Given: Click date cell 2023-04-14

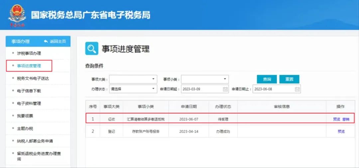Looking at the screenshot, I should pyautogui.click(x=188, y=131).
